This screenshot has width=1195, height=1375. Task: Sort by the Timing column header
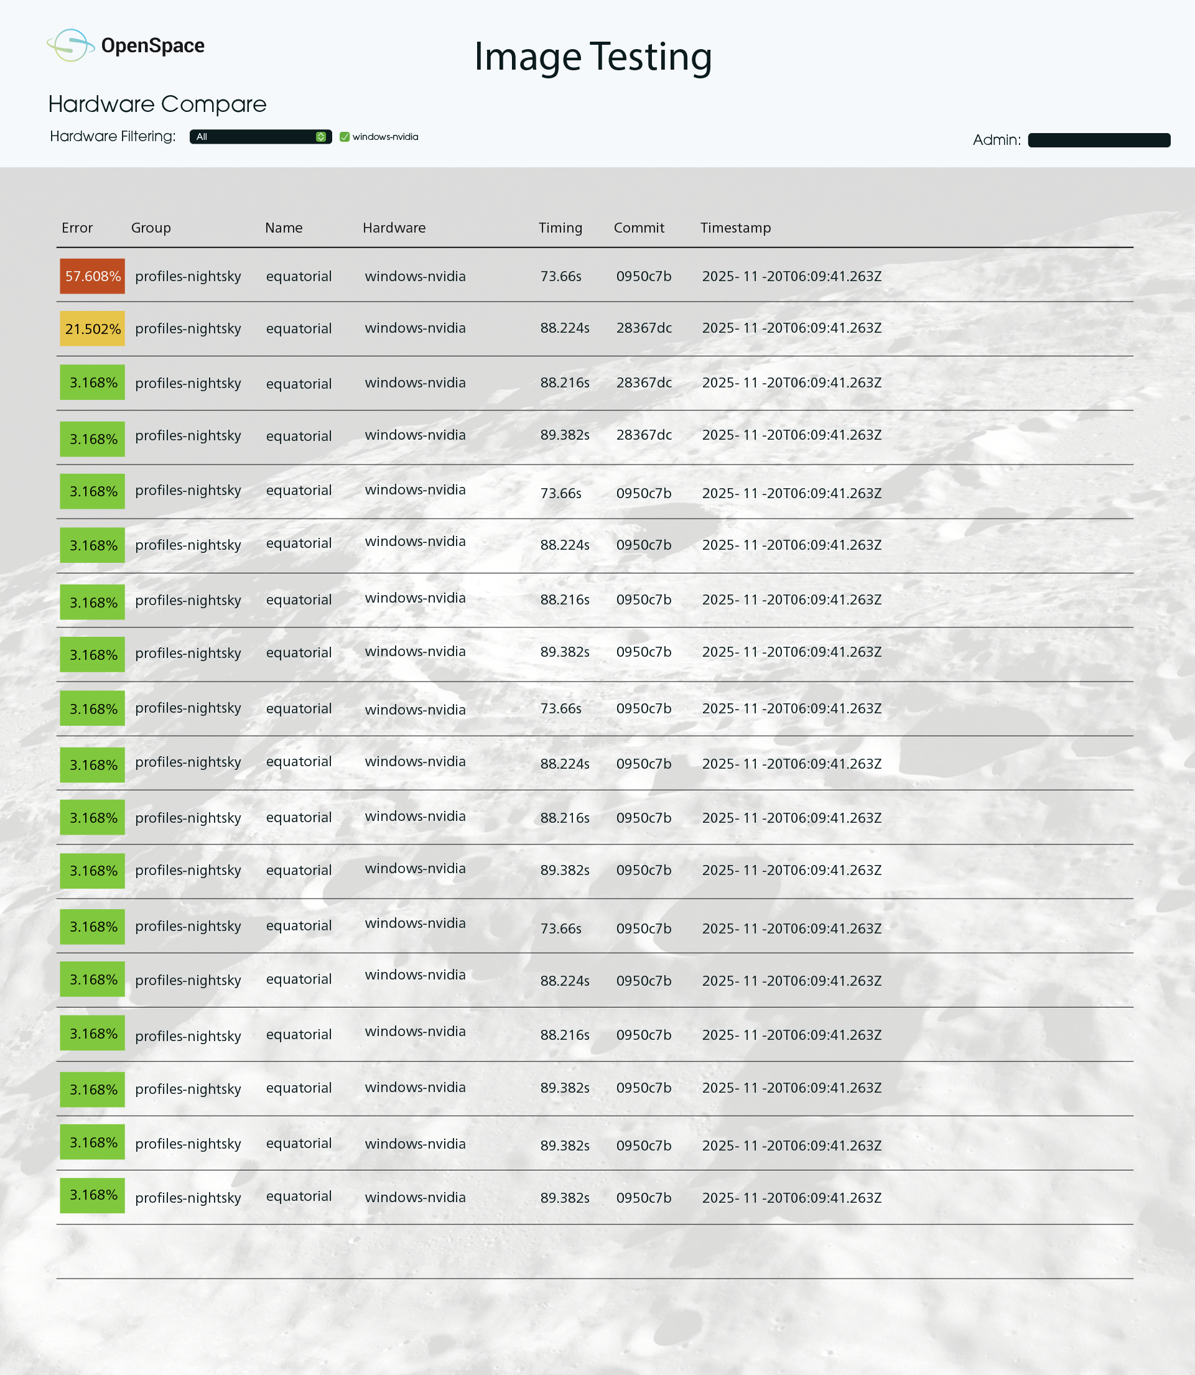[x=560, y=228]
